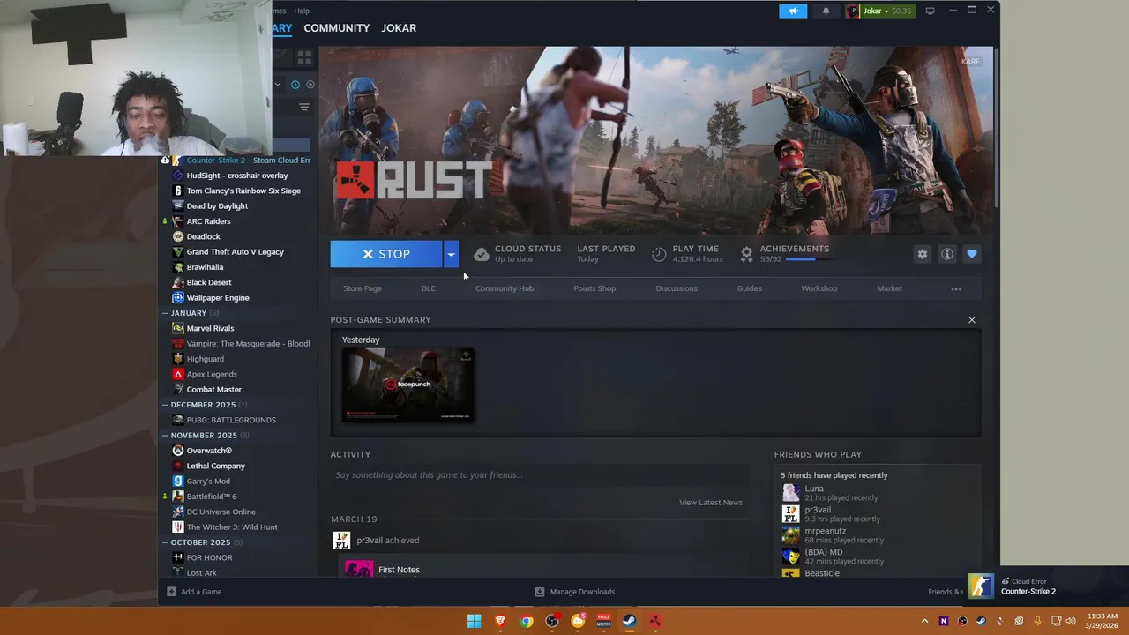
Task: Open First Notes achievement icon
Action: pyautogui.click(x=358, y=570)
